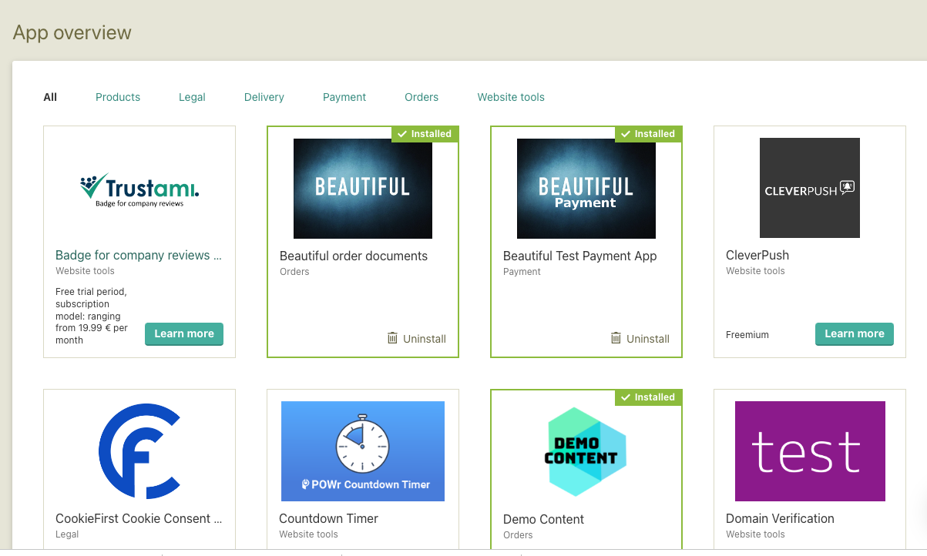Uninstall Beautiful Test Payment App
Image resolution: width=927 pixels, height=556 pixels.
pyautogui.click(x=640, y=339)
